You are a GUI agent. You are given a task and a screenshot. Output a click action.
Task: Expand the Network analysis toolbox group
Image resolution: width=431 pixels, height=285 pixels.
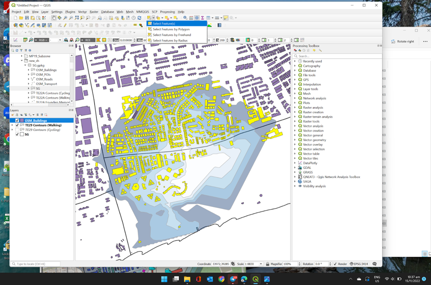point(295,98)
